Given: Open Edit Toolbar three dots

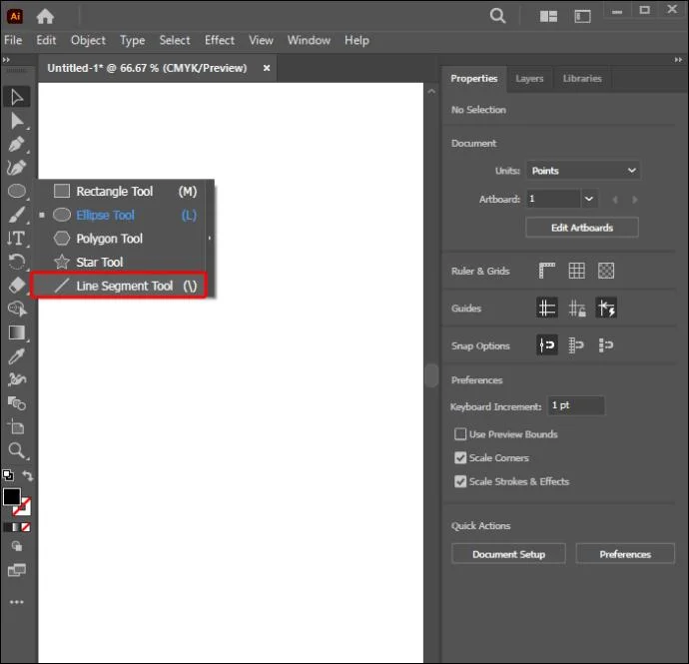Looking at the screenshot, I should coord(17,602).
